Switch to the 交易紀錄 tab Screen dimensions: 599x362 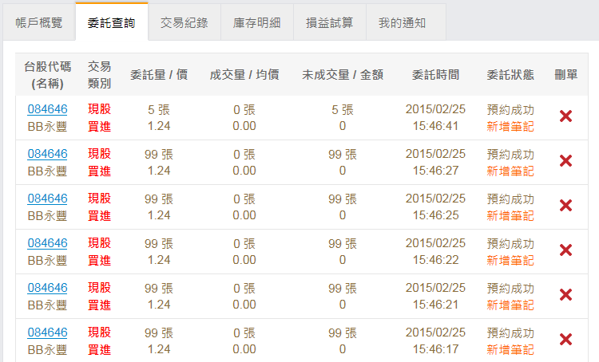pos(184,22)
